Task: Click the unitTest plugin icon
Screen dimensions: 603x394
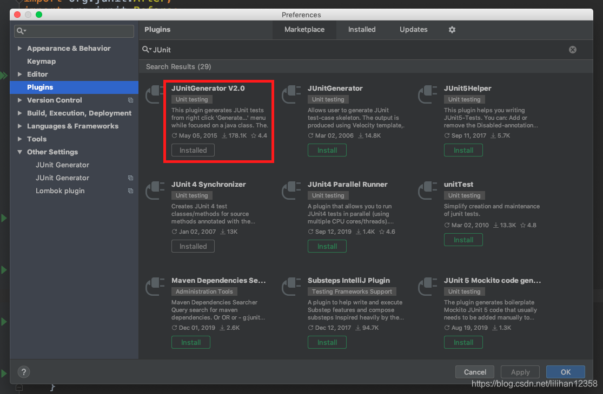Action: pyautogui.click(x=427, y=191)
